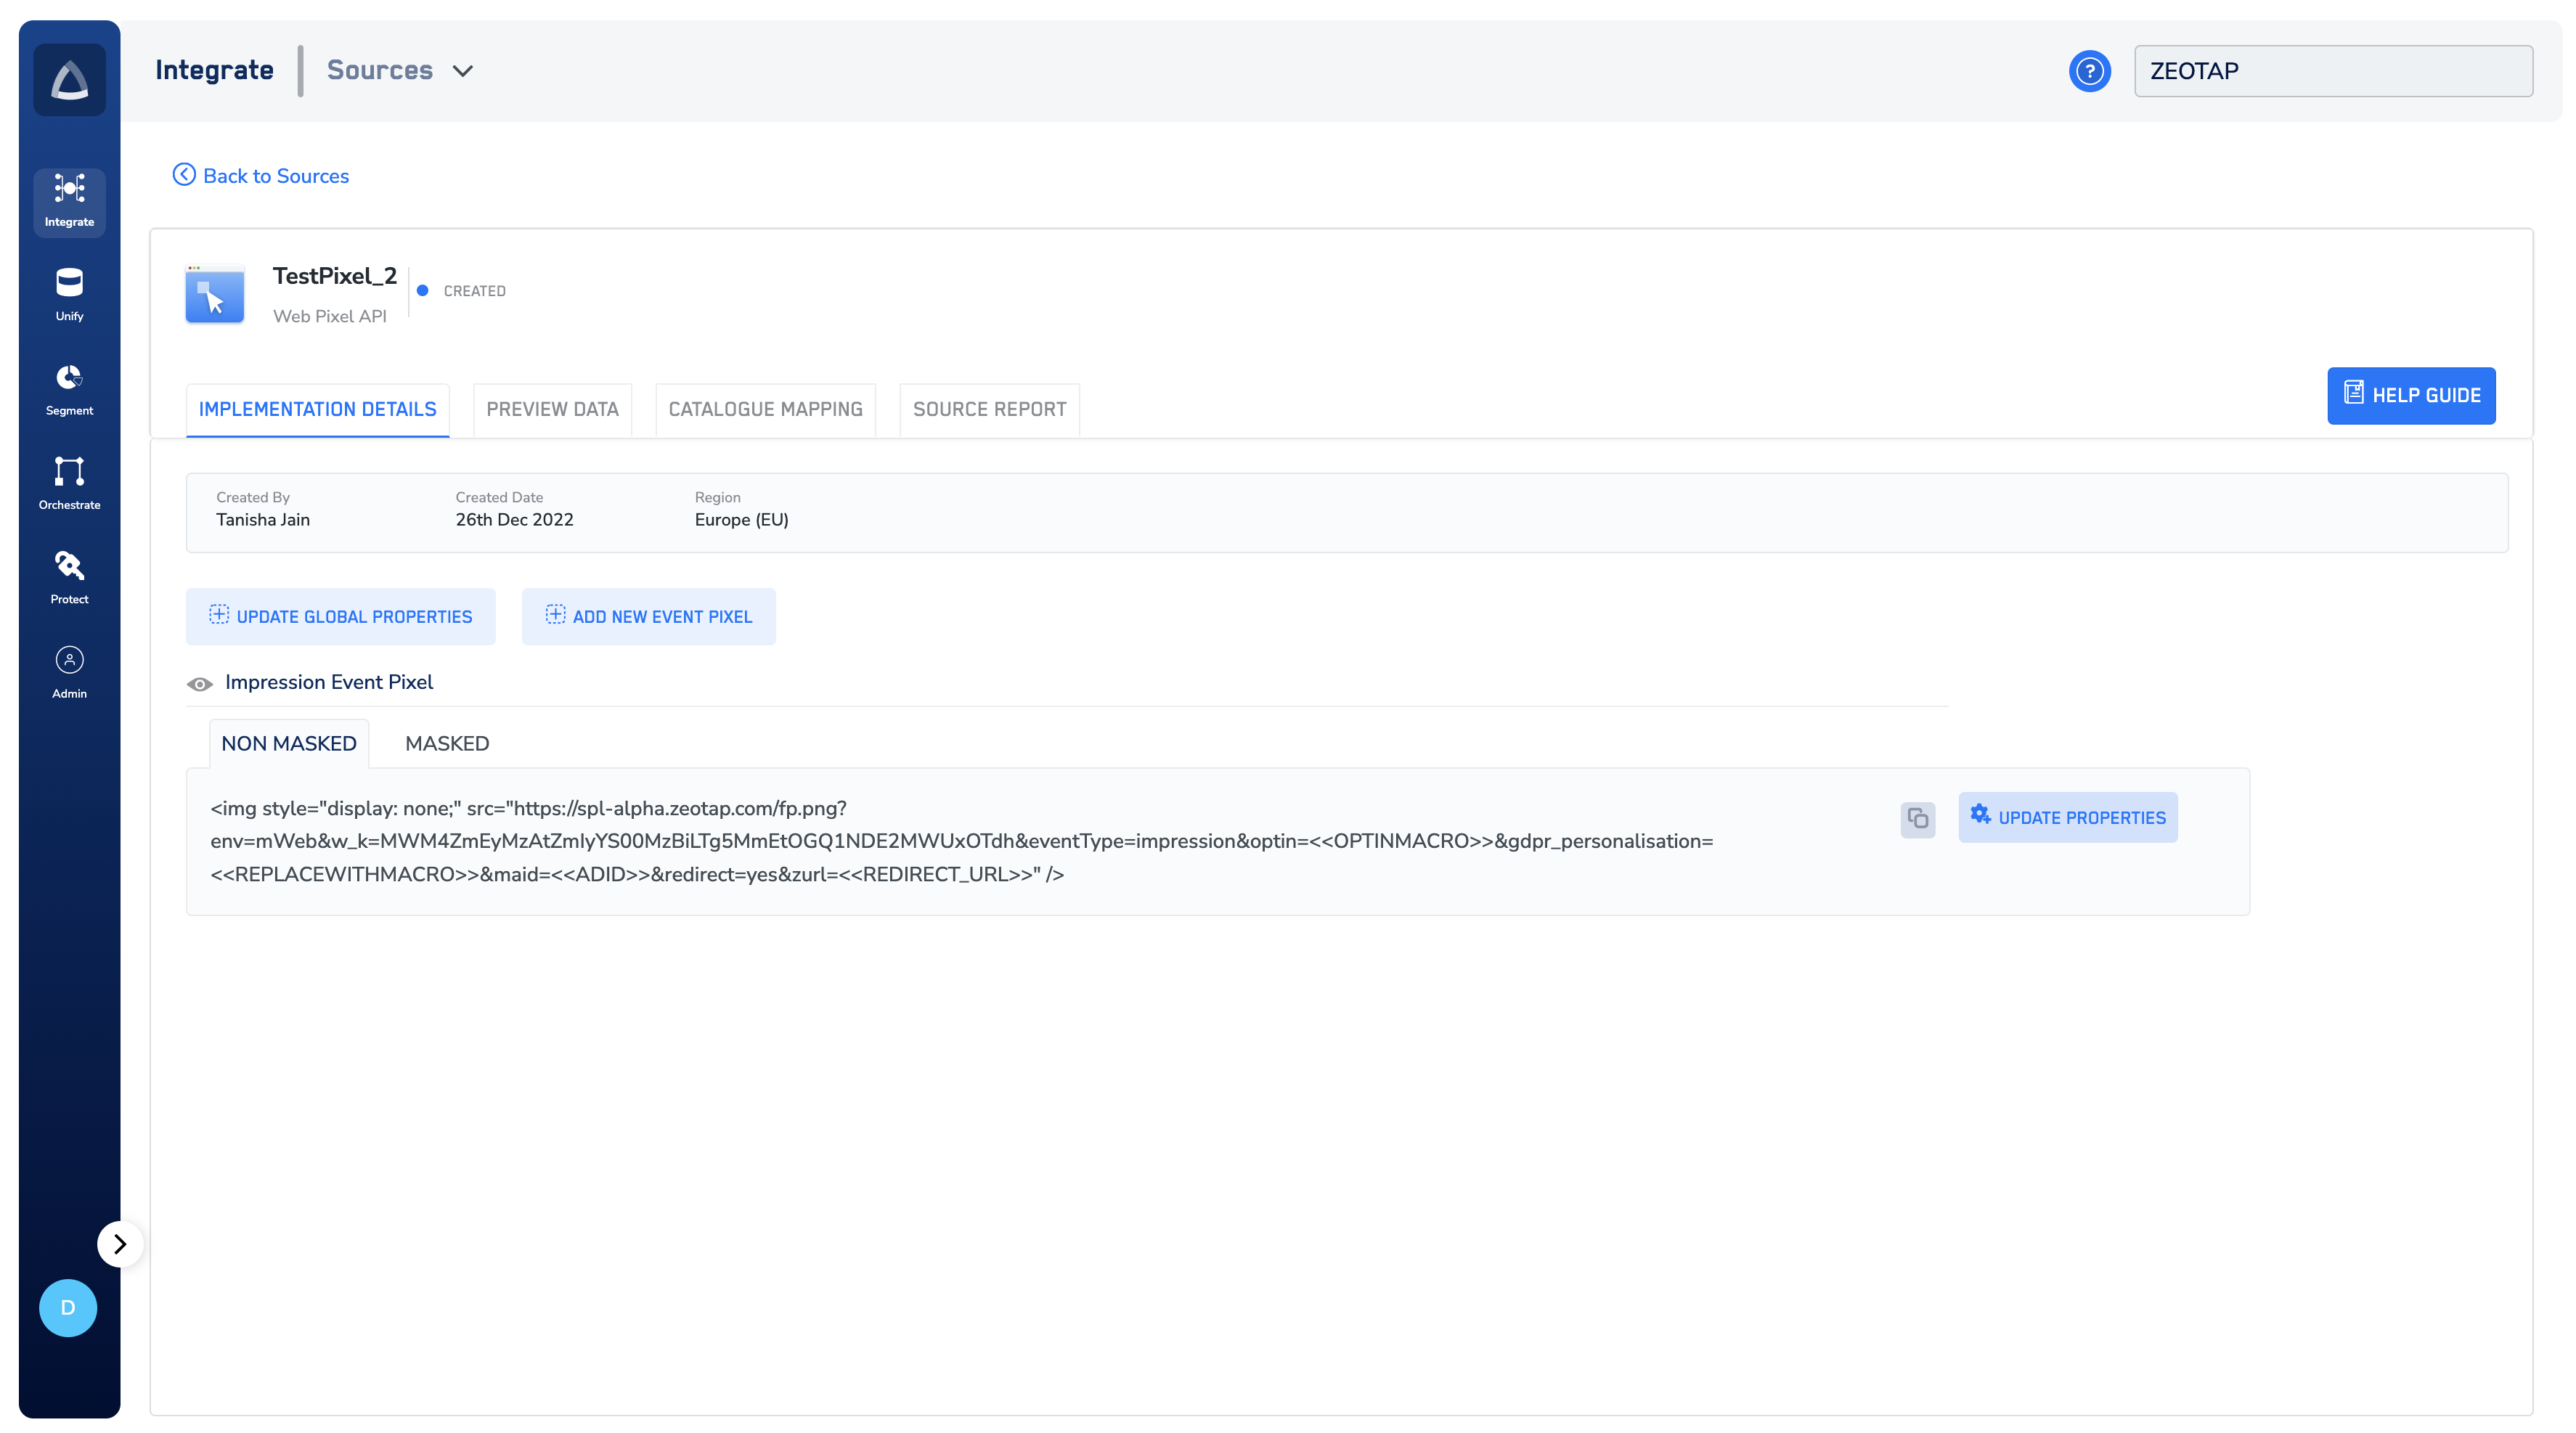This screenshot has height=1433, width=2576.
Task: Click the Help Guide button
Action: click(x=2410, y=395)
